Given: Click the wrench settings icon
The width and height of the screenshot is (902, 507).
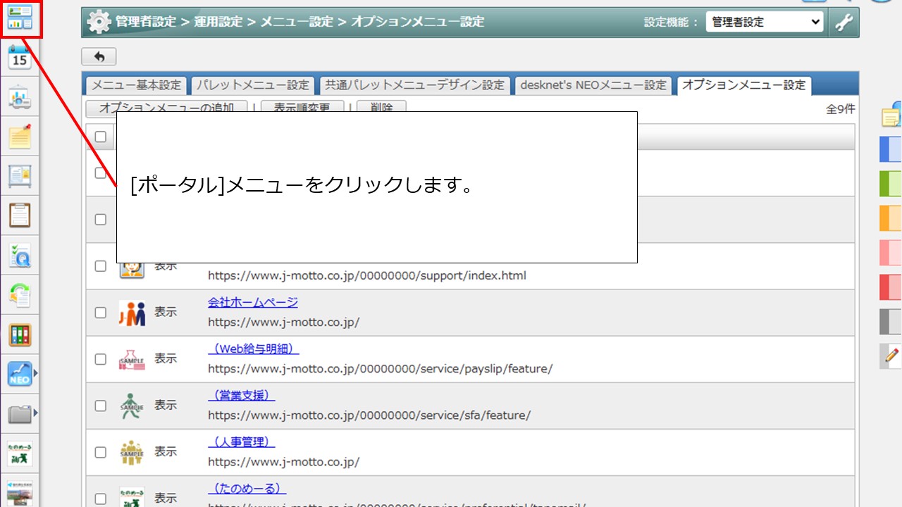Looking at the screenshot, I should click(844, 23).
